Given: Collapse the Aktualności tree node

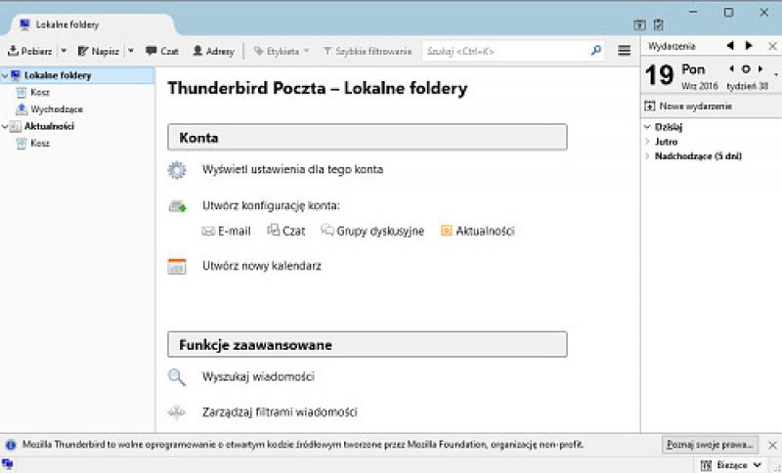Looking at the screenshot, I should (5, 127).
